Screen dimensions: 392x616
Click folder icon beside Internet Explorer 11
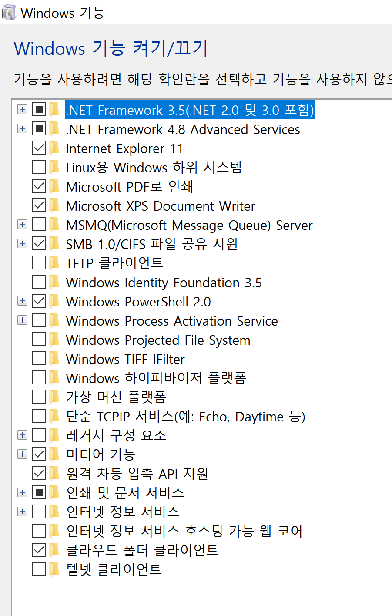tap(54, 148)
